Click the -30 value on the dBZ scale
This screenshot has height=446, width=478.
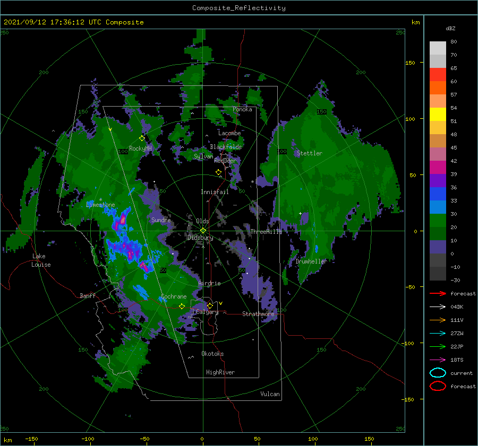(455, 280)
